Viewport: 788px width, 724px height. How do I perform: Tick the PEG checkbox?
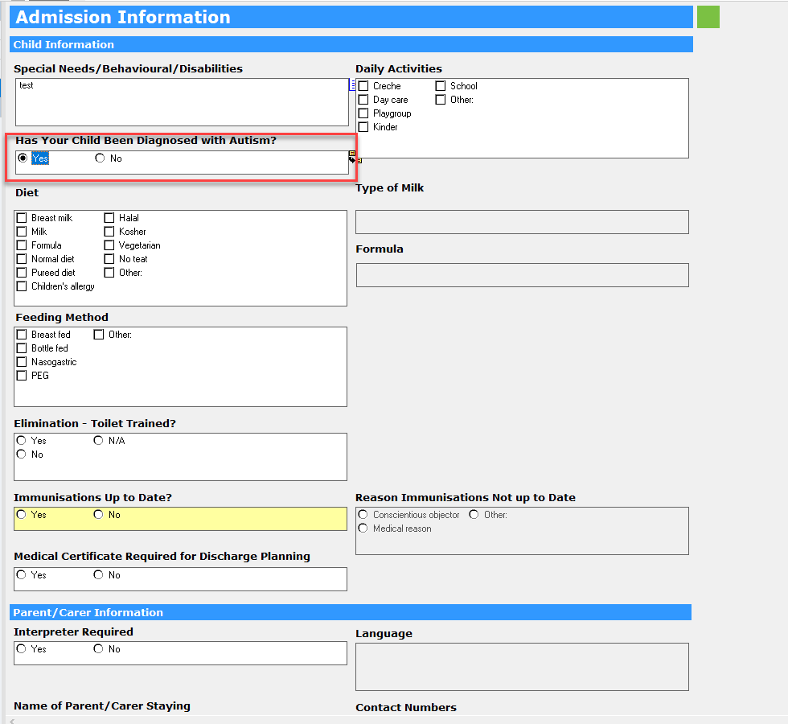coord(22,376)
